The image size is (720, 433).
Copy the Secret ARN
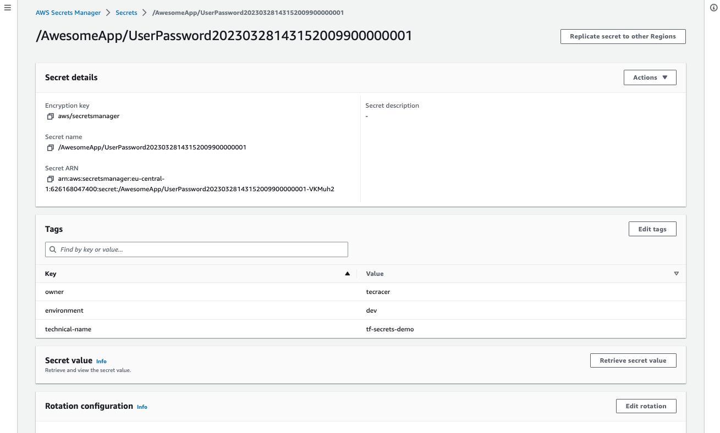coord(50,179)
